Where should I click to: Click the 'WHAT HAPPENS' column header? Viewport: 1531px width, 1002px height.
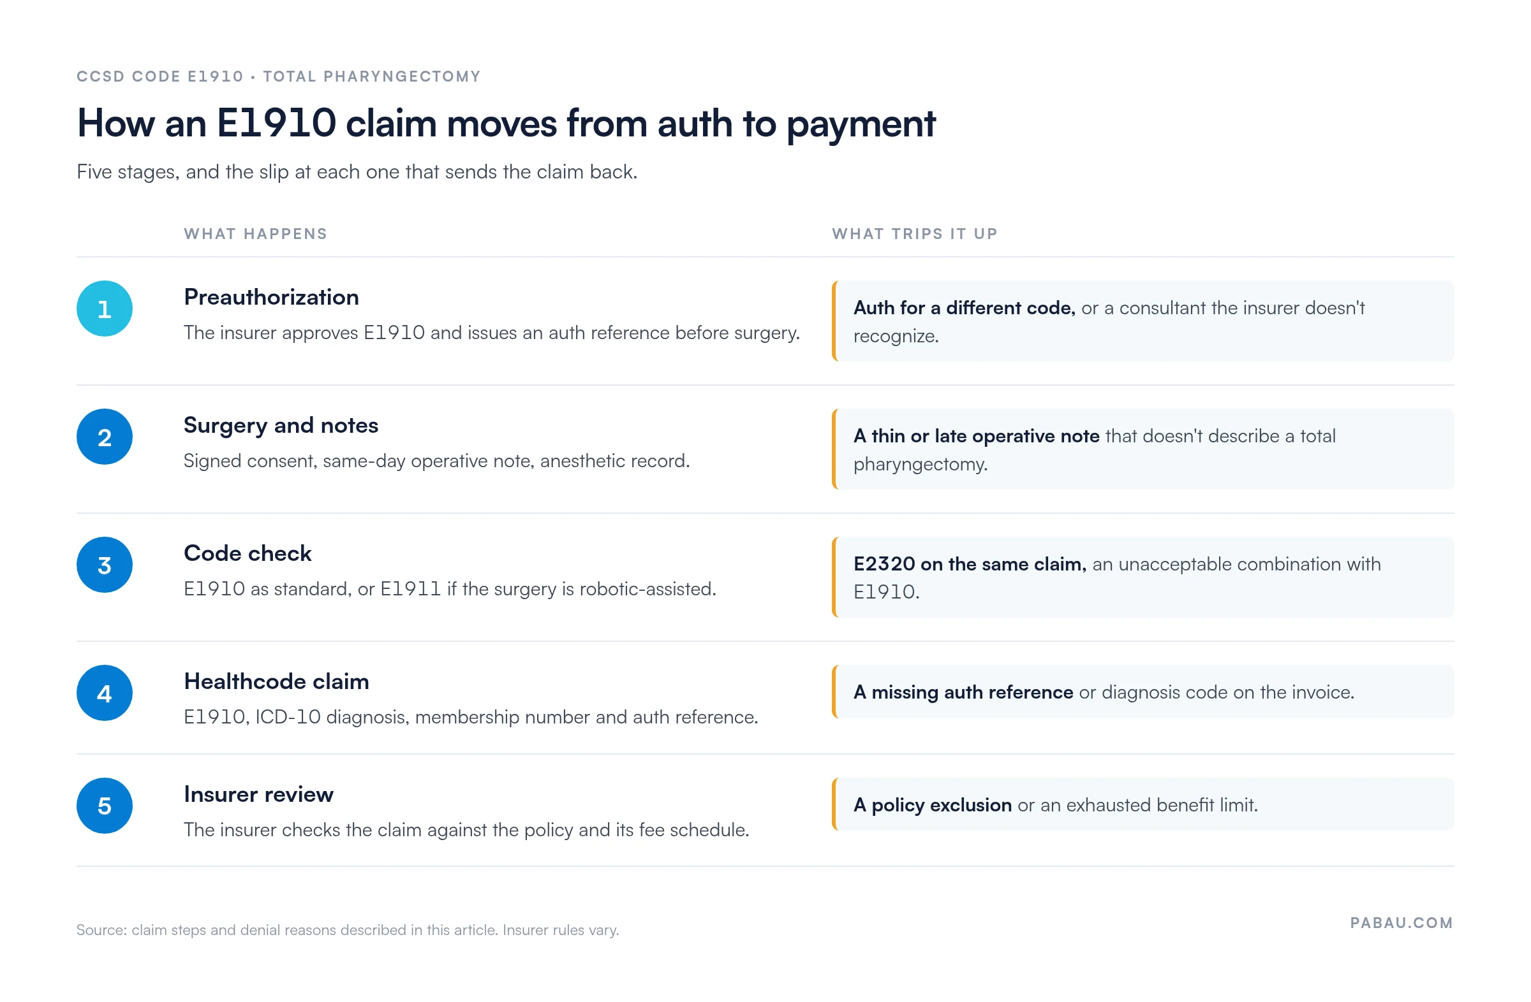point(255,234)
